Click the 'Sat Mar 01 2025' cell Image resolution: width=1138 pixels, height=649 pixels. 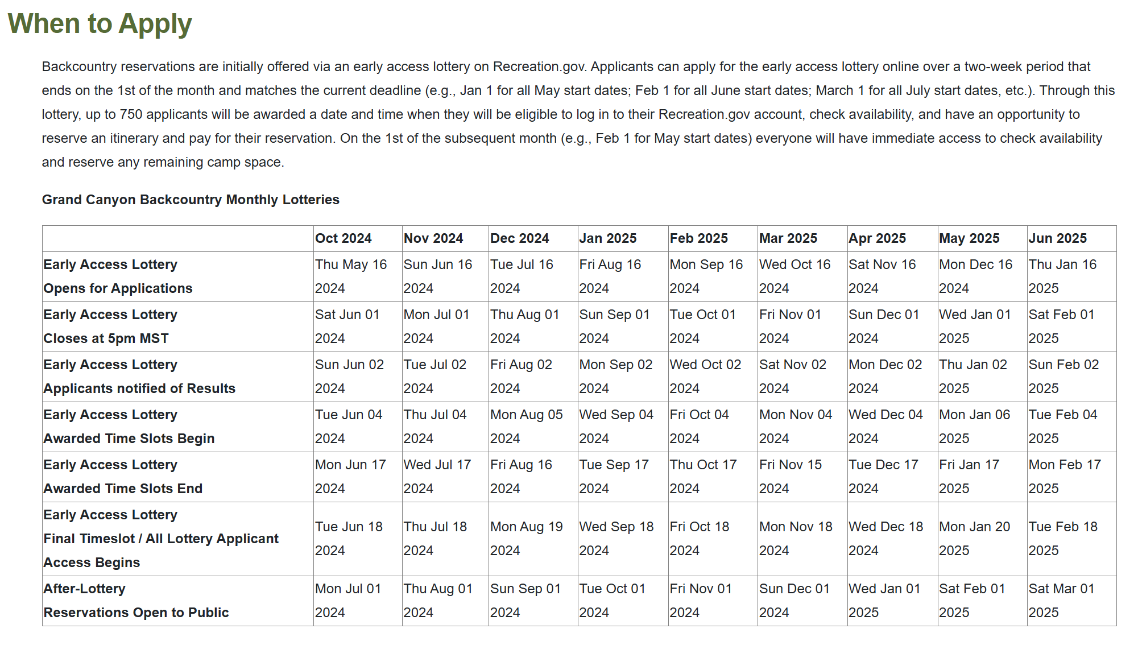1061,601
